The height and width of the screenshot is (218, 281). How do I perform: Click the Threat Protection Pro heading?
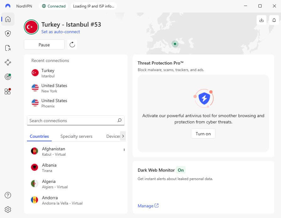point(161,63)
